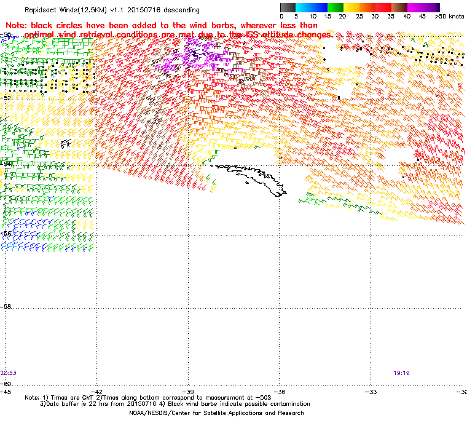Click the '-42' longitude axis label
The image size is (467, 423).
pos(96,392)
